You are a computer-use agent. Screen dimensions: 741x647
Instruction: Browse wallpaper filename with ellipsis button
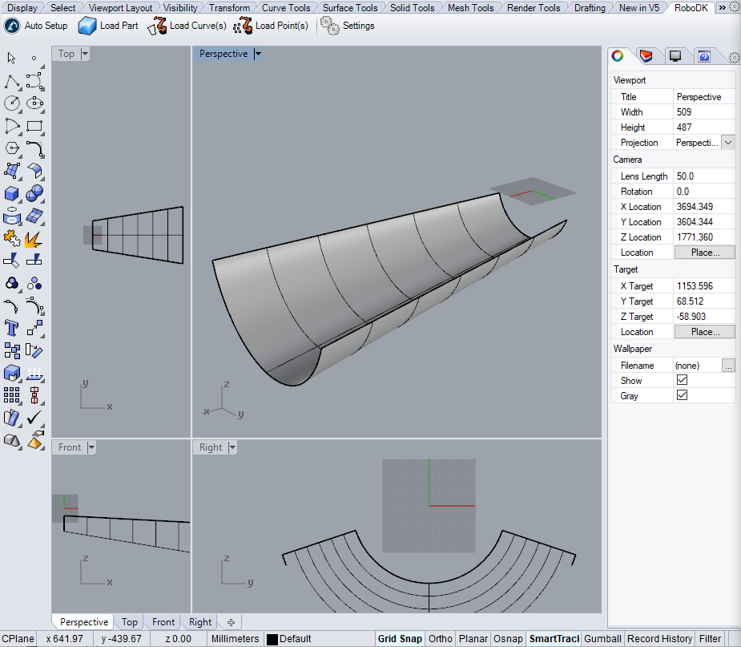coord(727,365)
